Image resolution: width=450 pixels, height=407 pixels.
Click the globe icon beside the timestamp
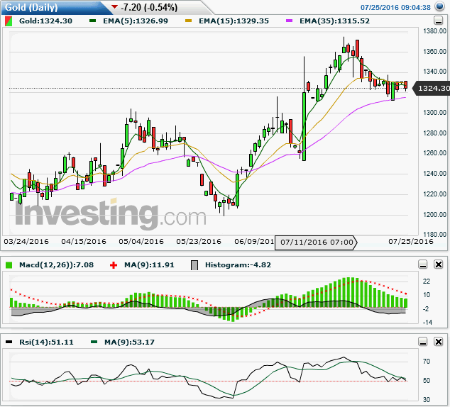coord(439,6)
